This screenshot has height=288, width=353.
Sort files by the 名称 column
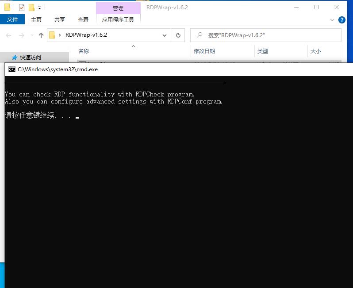point(84,51)
